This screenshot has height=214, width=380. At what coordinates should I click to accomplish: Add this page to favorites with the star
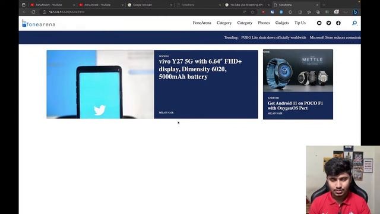coord(252,12)
